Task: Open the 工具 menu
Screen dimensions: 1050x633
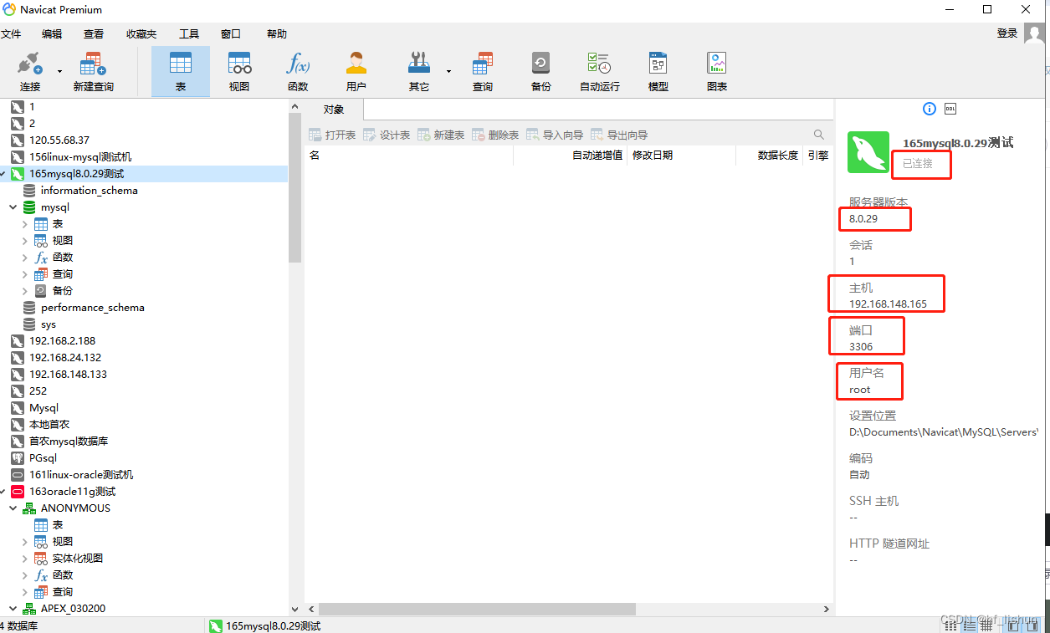Action: coord(189,34)
